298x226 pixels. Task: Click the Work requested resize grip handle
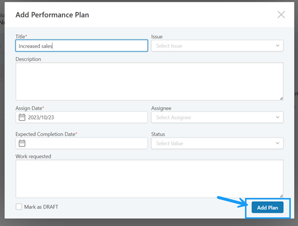(281, 196)
